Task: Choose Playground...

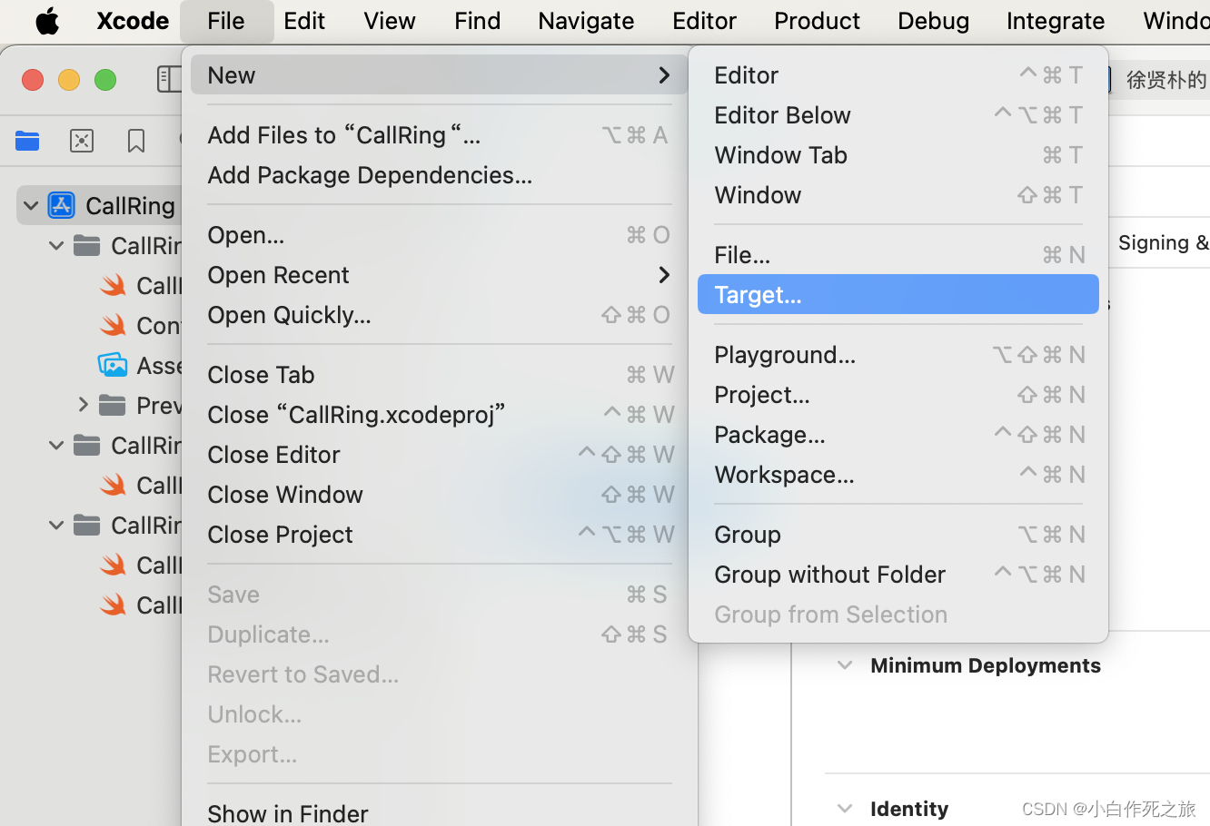Action: tap(898, 355)
